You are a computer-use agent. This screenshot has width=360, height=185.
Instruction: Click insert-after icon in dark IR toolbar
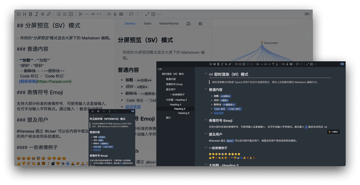tap(277, 64)
